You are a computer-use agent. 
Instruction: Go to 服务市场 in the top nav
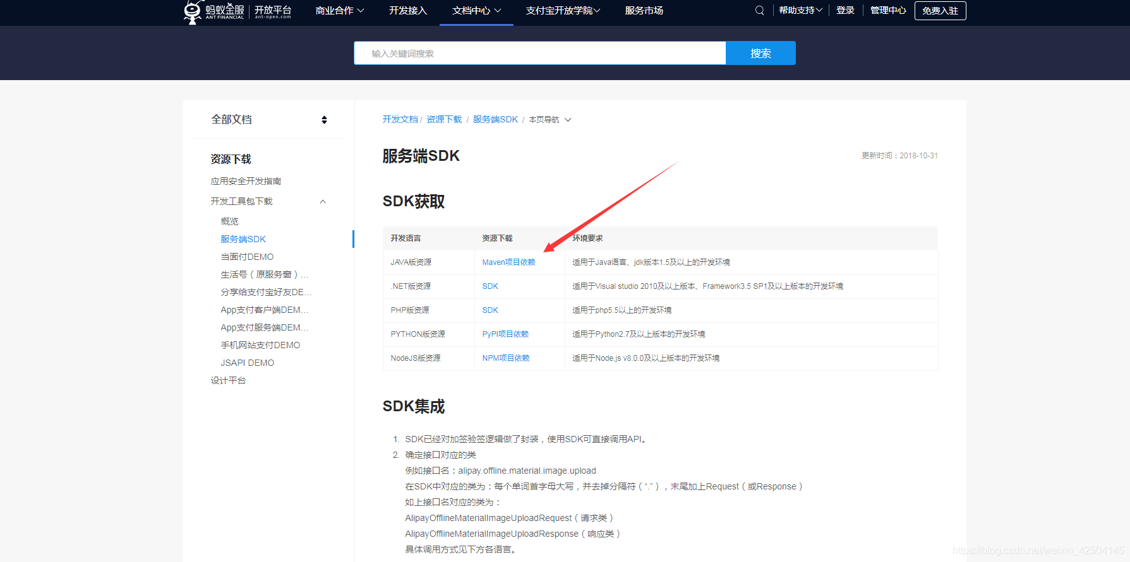click(x=644, y=10)
